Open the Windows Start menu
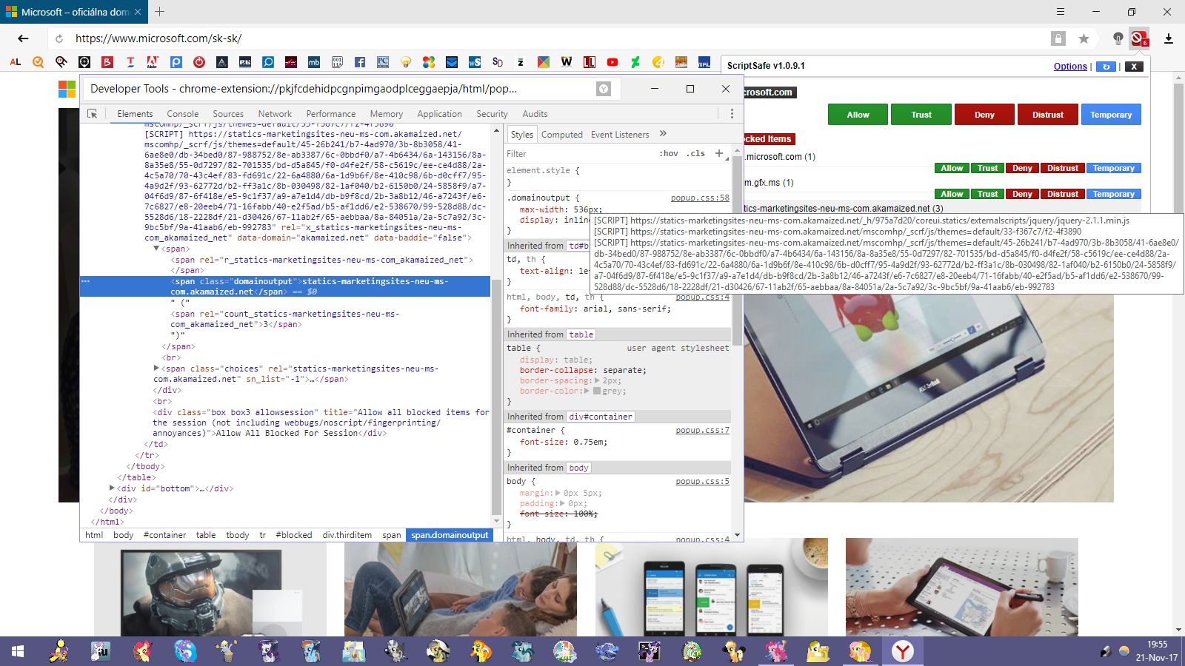Screen dimensions: 1185x666 click(x=18, y=651)
